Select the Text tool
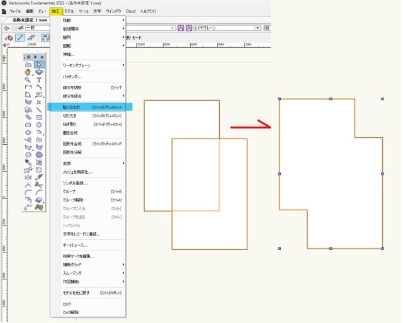The image size is (403, 323). click(39, 80)
